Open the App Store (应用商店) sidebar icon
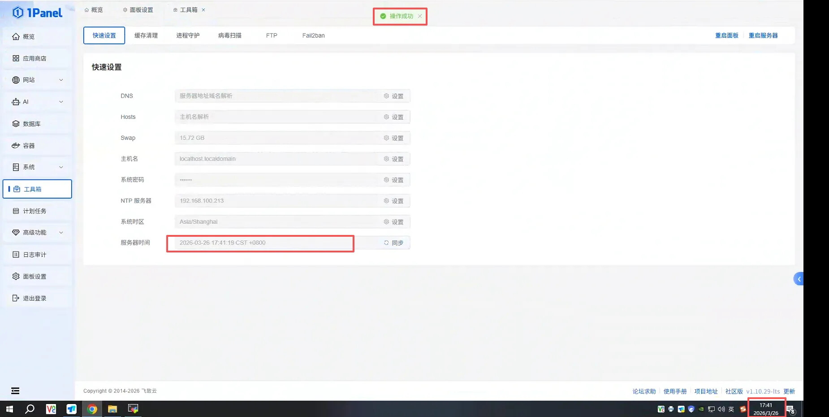829x417 pixels. click(16, 58)
